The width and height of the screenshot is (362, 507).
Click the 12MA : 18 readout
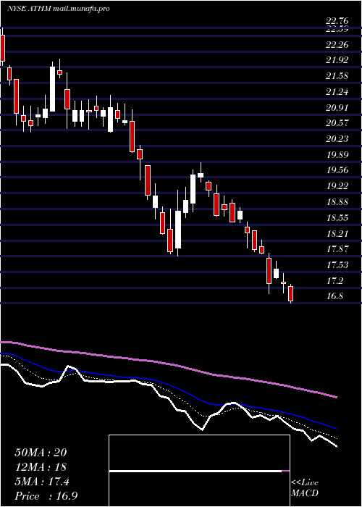41,467
